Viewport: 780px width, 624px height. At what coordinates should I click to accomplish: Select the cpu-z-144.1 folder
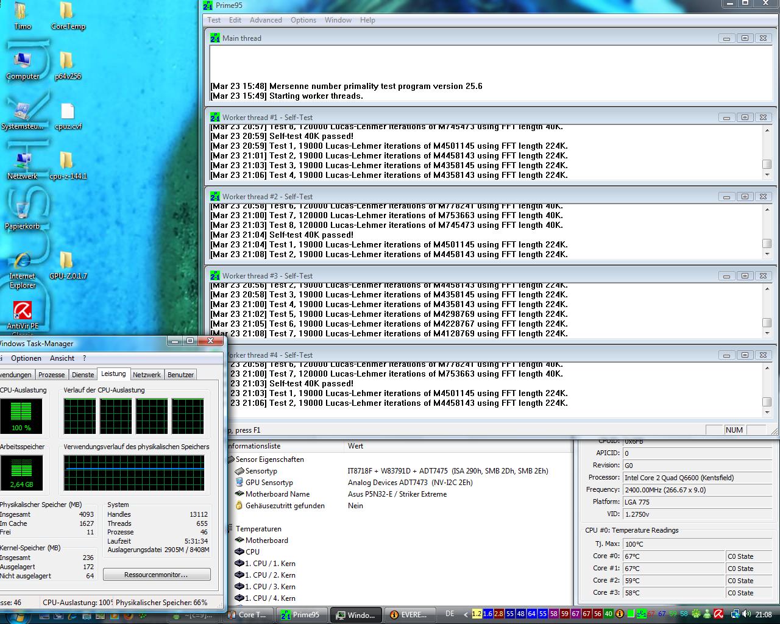[68, 165]
